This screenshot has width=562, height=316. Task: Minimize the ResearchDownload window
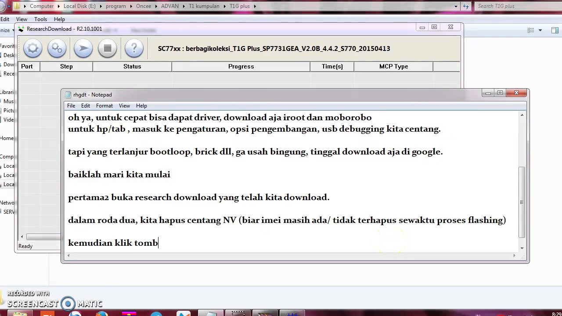point(422,27)
